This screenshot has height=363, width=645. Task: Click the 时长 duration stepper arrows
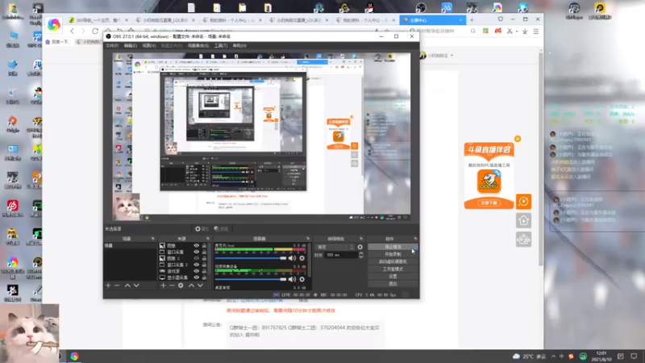360,255
